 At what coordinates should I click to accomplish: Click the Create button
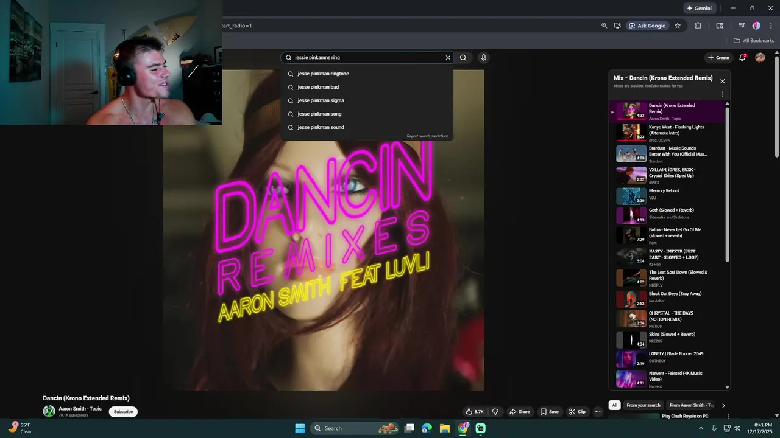tap(718, 57)
